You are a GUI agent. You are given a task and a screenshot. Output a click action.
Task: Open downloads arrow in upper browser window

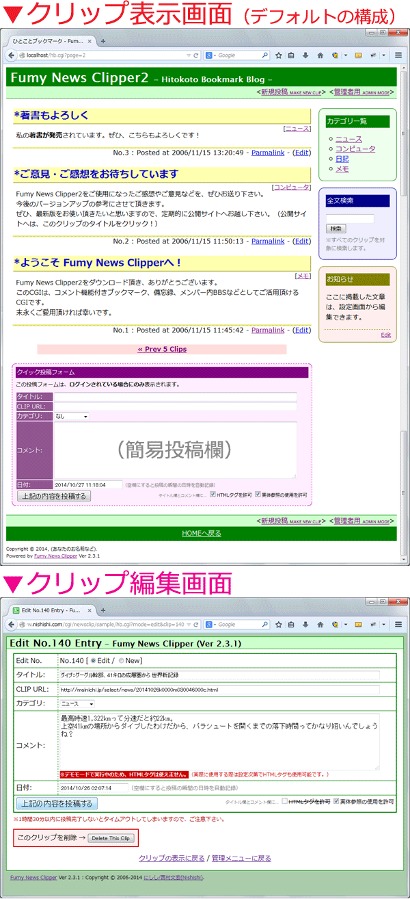[305, 55]
